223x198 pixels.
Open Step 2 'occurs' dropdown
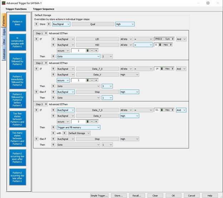[x=63, y=80]
